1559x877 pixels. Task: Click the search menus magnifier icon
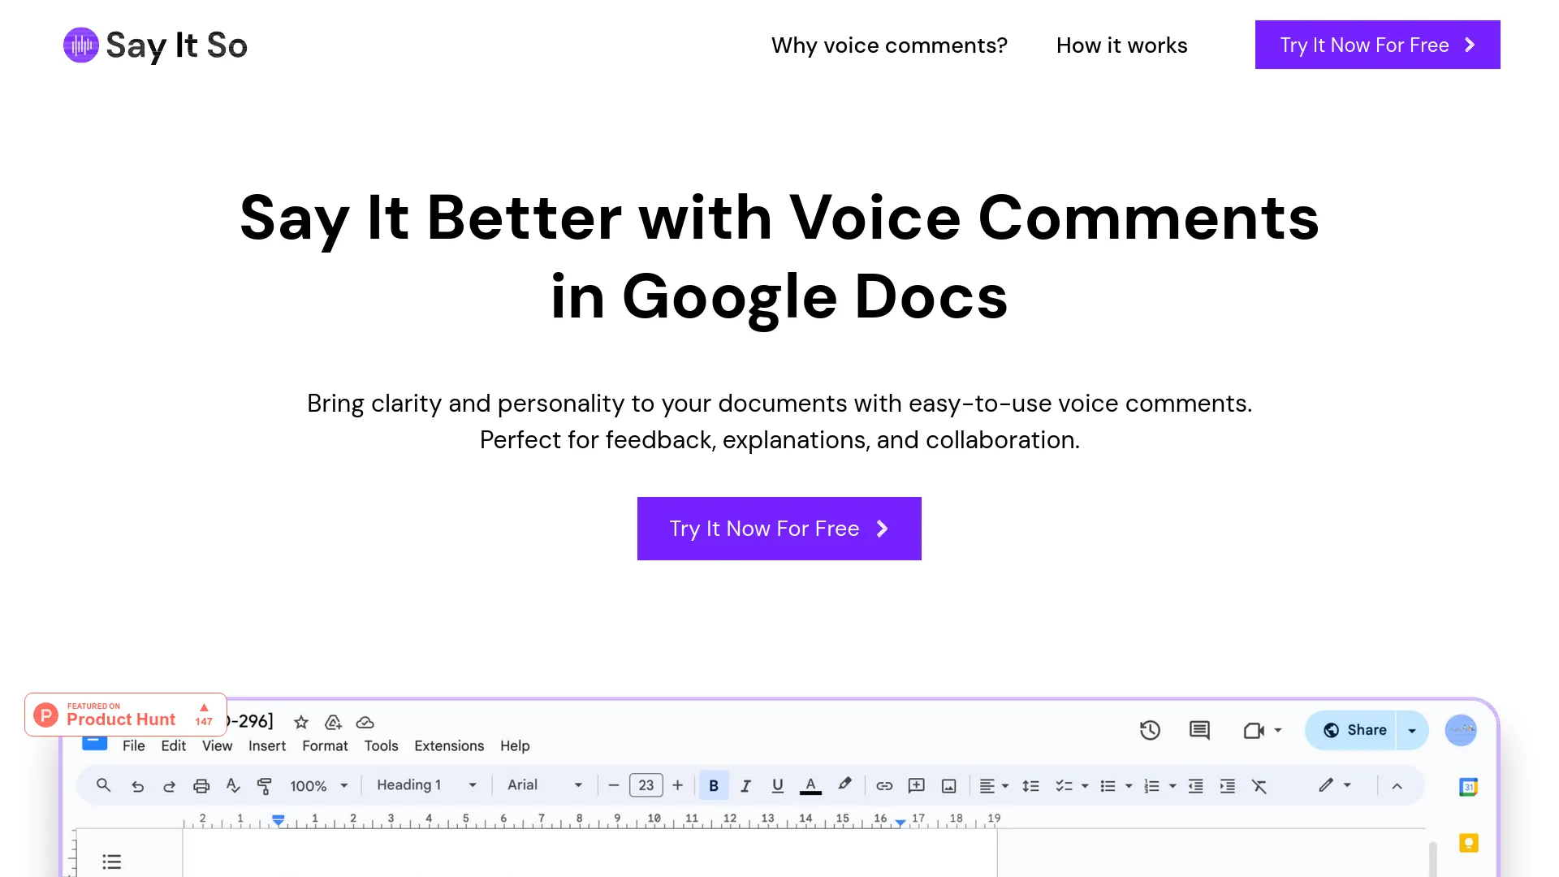point(103,785)
